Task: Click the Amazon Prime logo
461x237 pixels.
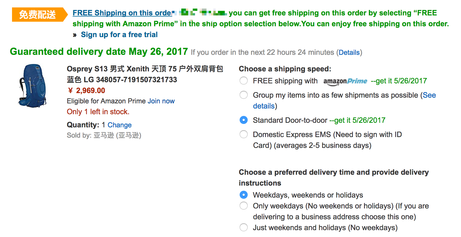Action: (x=345, y=81)
